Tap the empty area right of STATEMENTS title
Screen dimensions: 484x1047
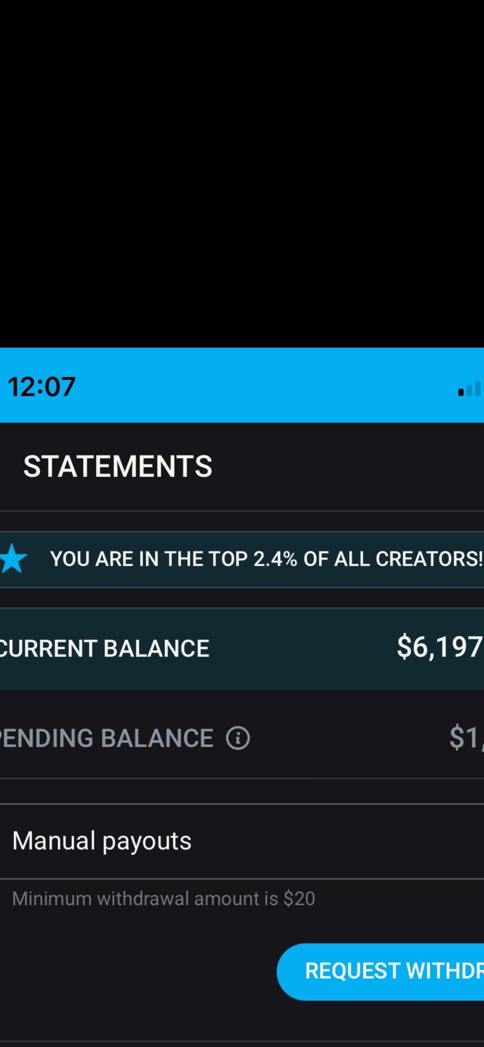348,466
